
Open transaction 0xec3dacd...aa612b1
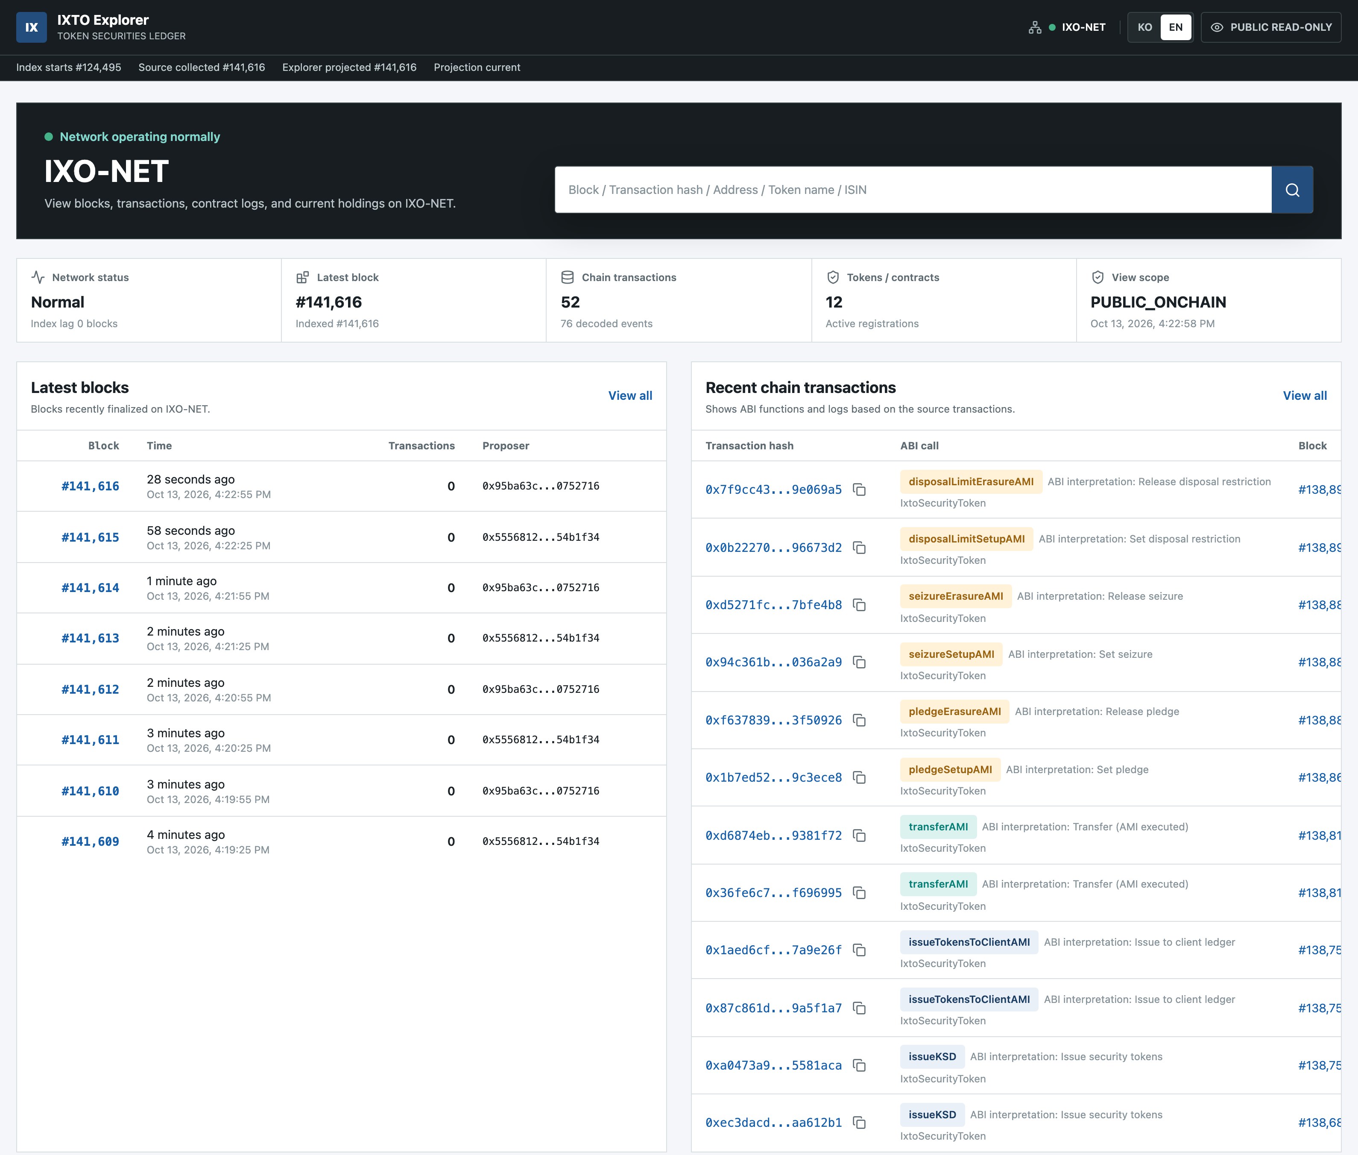[x=773, y=1122]
